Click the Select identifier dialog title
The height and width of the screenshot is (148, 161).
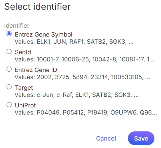(x=37, y=7)
